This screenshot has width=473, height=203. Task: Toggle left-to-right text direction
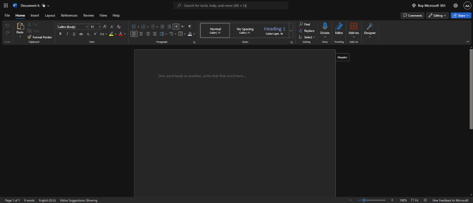[x=176, y=27]
